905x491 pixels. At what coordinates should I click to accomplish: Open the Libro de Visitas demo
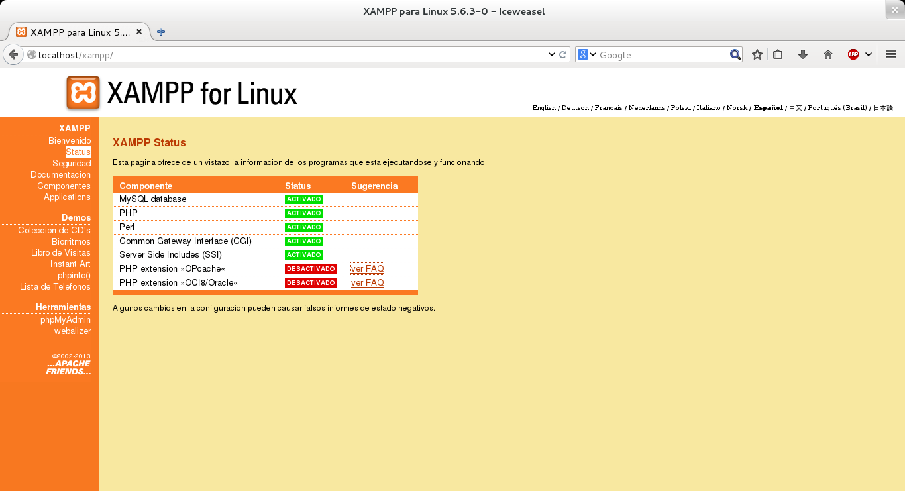tap(61, 253)
